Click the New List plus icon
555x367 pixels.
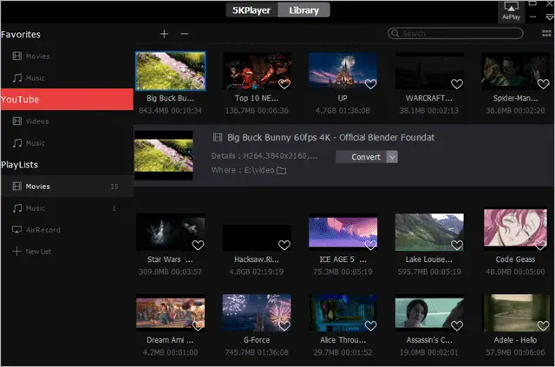[x=16, y=252]
